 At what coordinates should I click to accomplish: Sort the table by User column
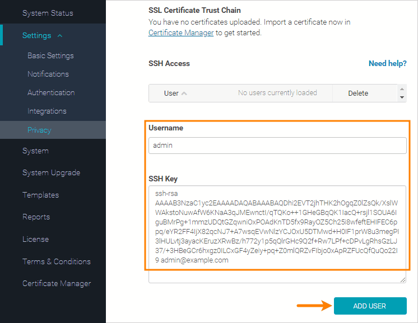(x=175, y=93)
